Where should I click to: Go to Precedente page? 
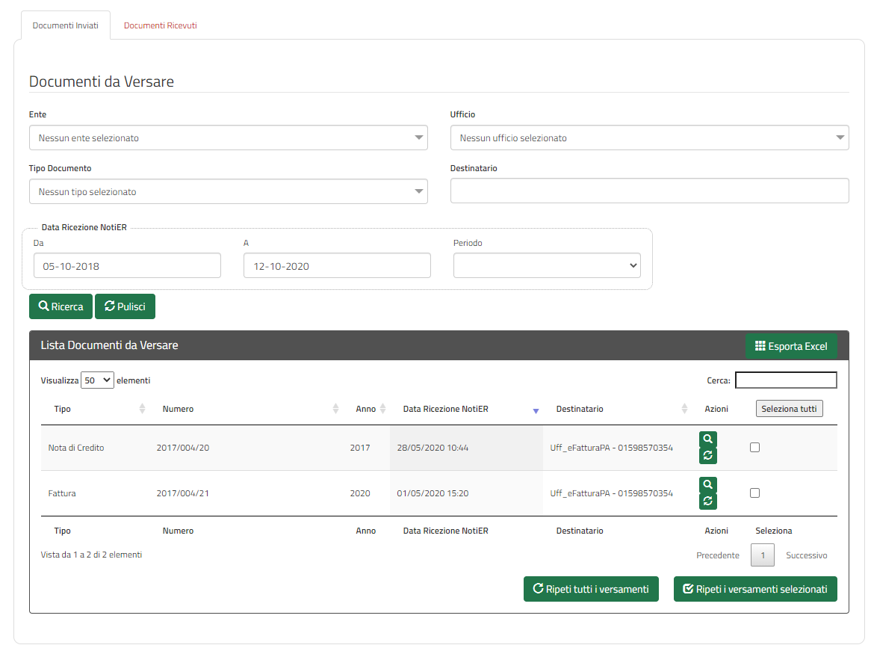click(x=718, y=555)
